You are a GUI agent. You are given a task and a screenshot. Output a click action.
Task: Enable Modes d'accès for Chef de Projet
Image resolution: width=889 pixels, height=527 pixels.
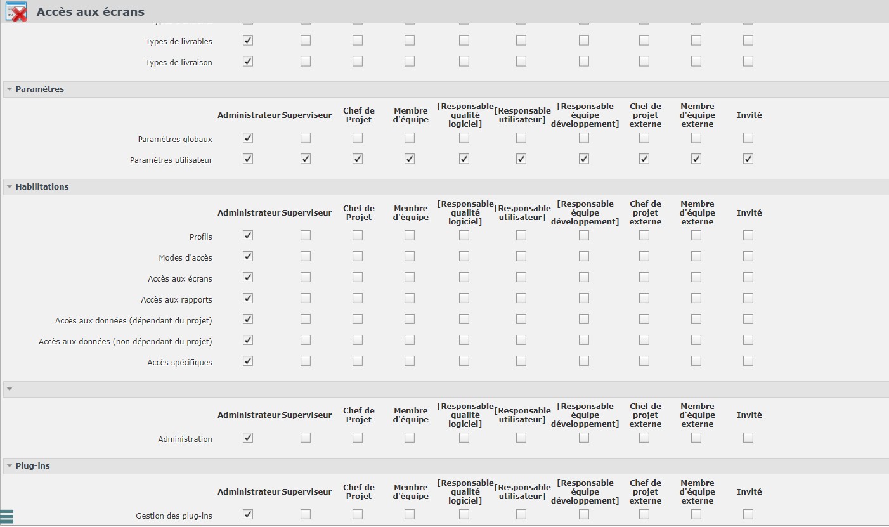(358, 256)
